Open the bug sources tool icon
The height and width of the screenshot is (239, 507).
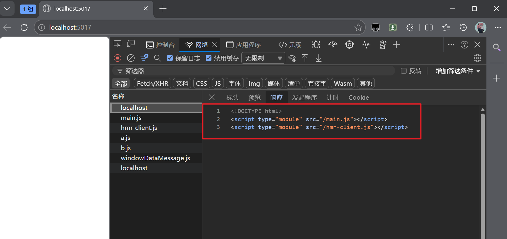[316, 45]
